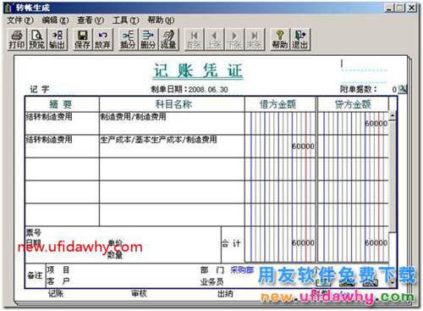Exit with the 退出 toolbar icon
The width and height of the screenshot is (423, 311).
coord(299,39)
